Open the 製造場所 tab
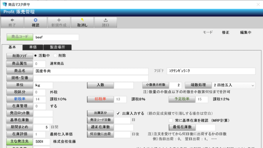The image size is (263, 148). point(57,47)
